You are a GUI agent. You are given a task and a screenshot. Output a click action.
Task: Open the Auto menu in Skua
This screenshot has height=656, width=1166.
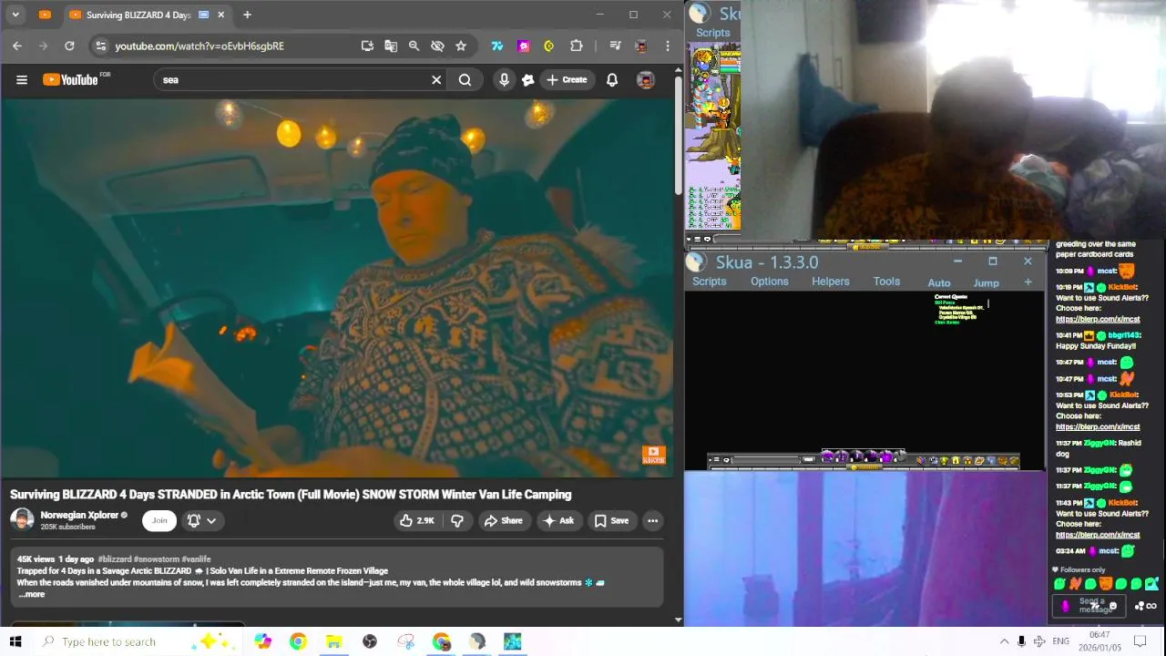click(939, 282)
